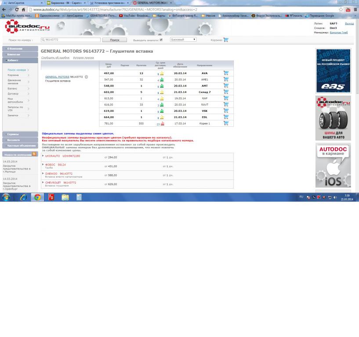Viewport: 359px width, 337px height.
Task: Open the Chrome menu icon
Action: pyautogui.click(x=355, y=10)
